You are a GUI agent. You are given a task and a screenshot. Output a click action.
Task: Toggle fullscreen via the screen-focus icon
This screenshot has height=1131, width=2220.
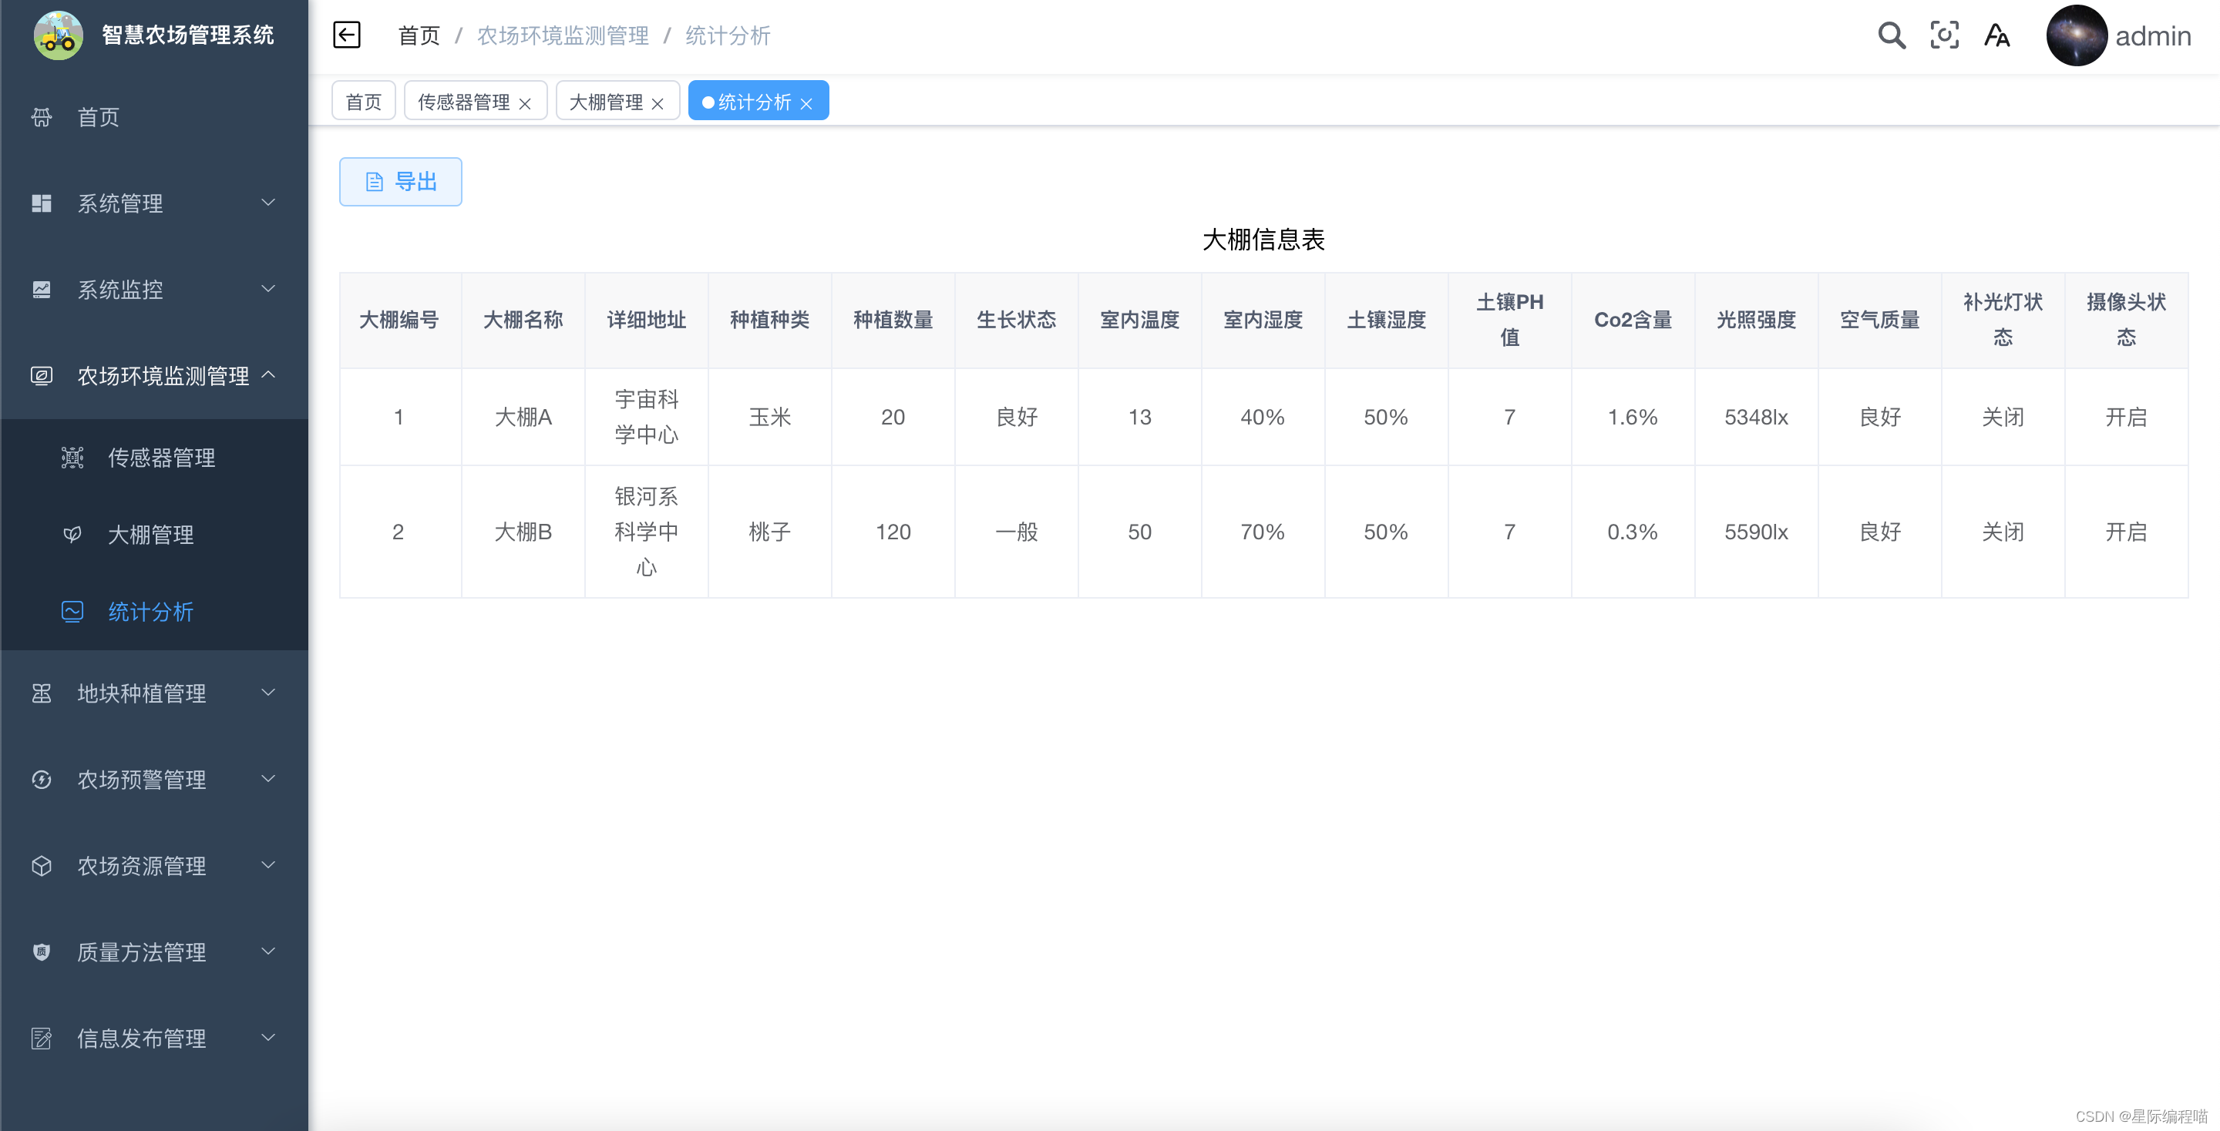(1943, 35)
